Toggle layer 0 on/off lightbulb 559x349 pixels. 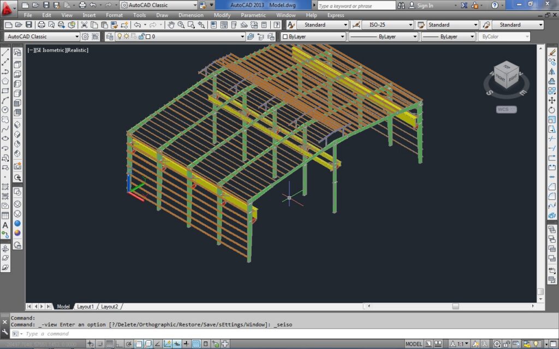click(120, 37)
